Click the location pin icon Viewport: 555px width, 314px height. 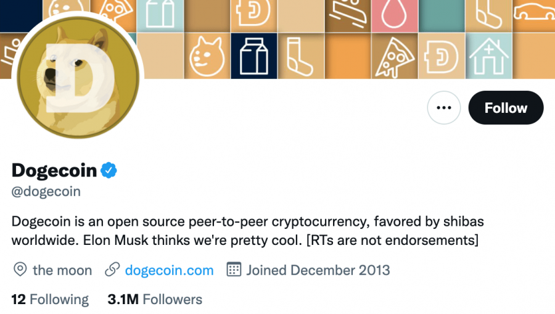pos(20,270)
